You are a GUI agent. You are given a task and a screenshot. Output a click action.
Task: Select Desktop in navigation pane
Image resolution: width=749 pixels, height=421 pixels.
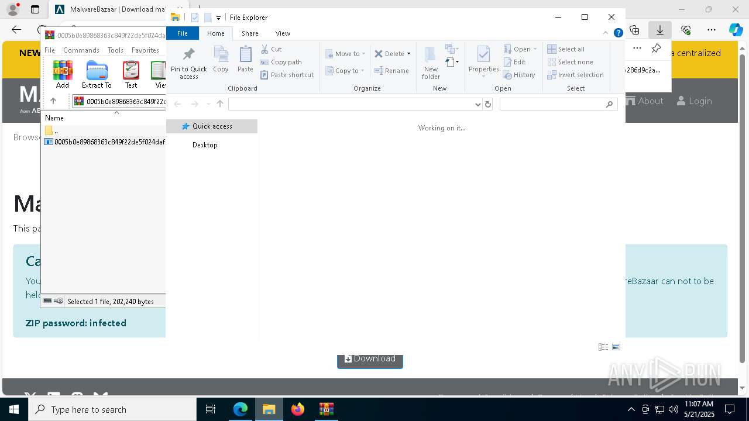(205, 145)
